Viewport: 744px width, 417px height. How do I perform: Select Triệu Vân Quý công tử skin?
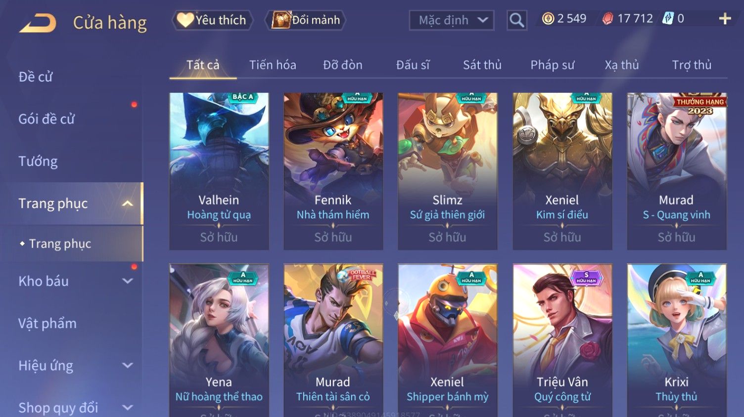click(562, 340)
